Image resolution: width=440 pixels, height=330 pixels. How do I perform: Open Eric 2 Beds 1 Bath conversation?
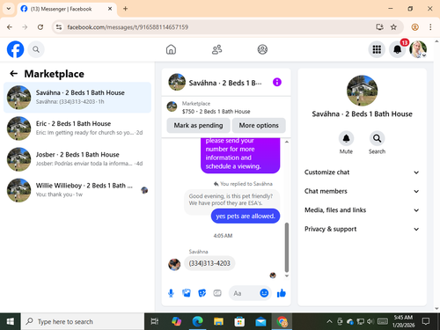[77, 128]
